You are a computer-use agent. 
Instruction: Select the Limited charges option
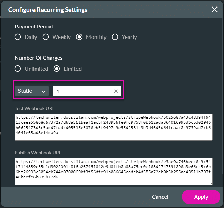click(x=57, y=69)
